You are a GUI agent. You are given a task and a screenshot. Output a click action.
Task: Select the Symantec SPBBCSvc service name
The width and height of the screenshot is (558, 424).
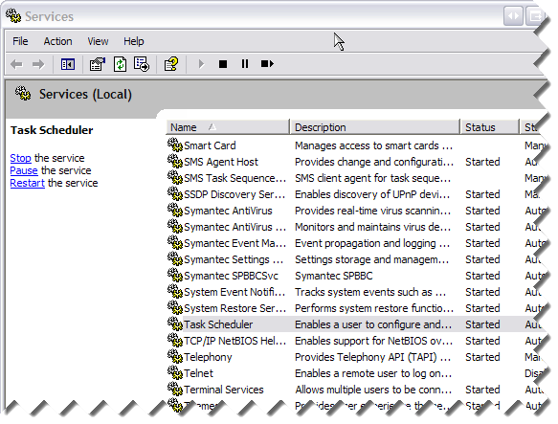coord(231,276)
